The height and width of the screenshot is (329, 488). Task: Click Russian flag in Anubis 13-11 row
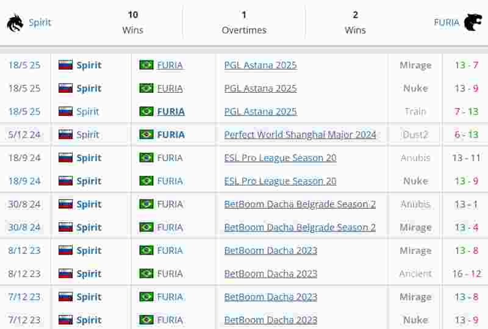coord(66,157)
